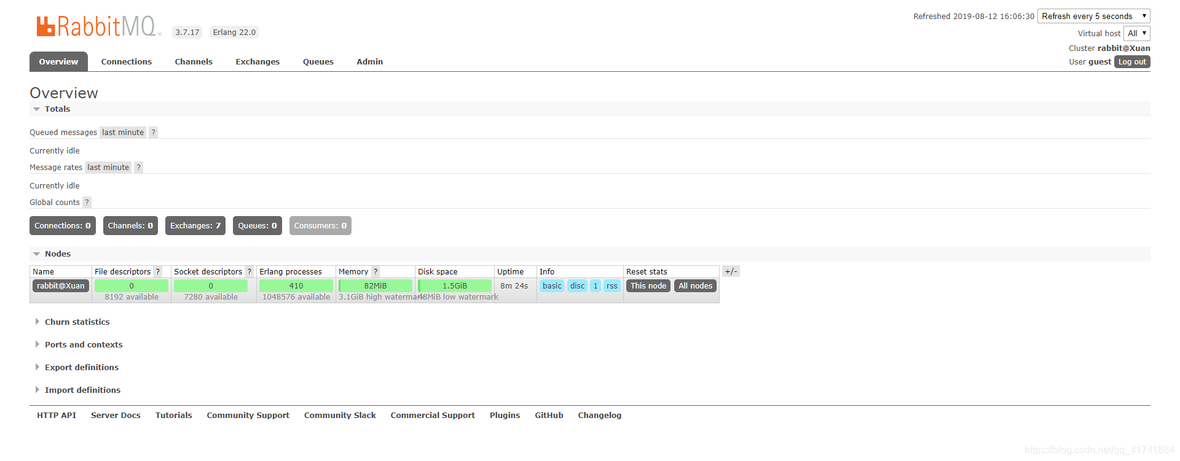Open Memory column help question mark

(x=376, y=271)
